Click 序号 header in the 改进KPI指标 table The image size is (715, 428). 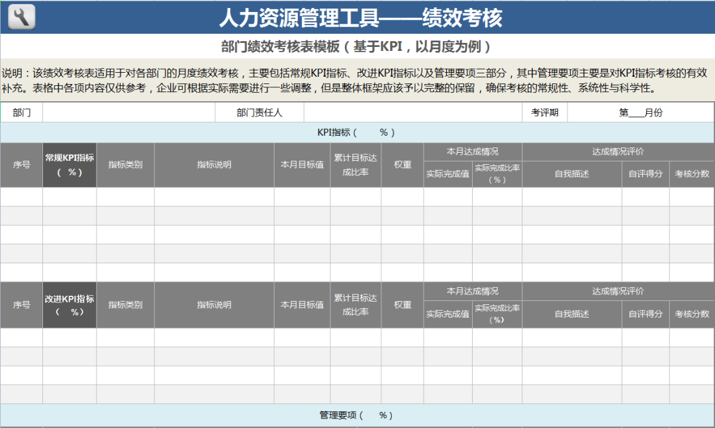[21, 305]
